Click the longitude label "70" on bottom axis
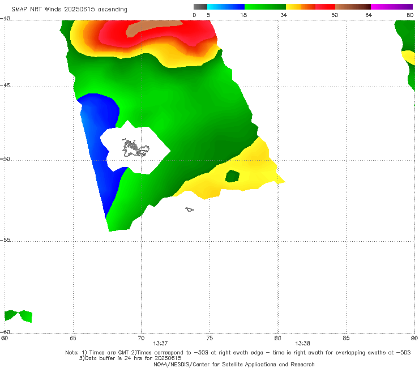The image size is (419, 368). click(141, 338)
